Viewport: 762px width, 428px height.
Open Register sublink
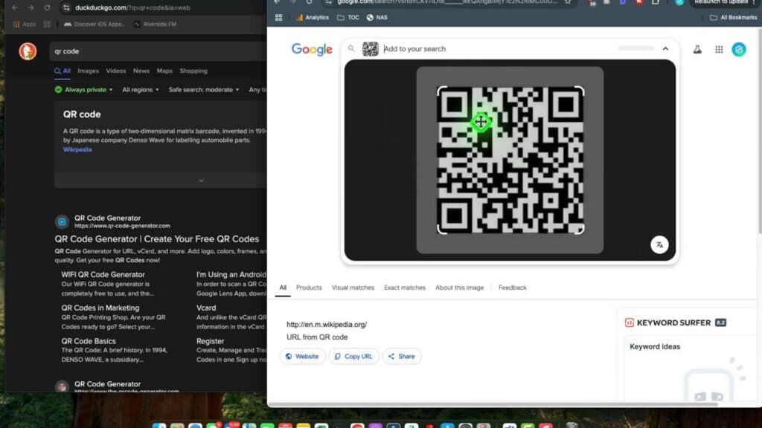[x=210, y=341]
